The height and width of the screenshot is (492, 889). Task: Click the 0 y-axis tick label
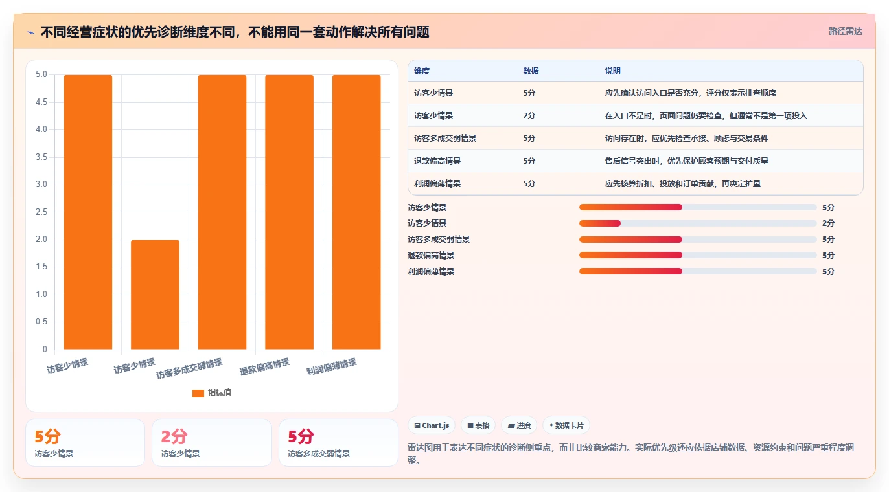point(45,350)
